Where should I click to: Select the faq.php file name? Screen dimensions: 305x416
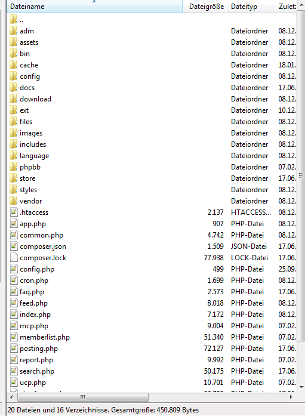(32, 292)
